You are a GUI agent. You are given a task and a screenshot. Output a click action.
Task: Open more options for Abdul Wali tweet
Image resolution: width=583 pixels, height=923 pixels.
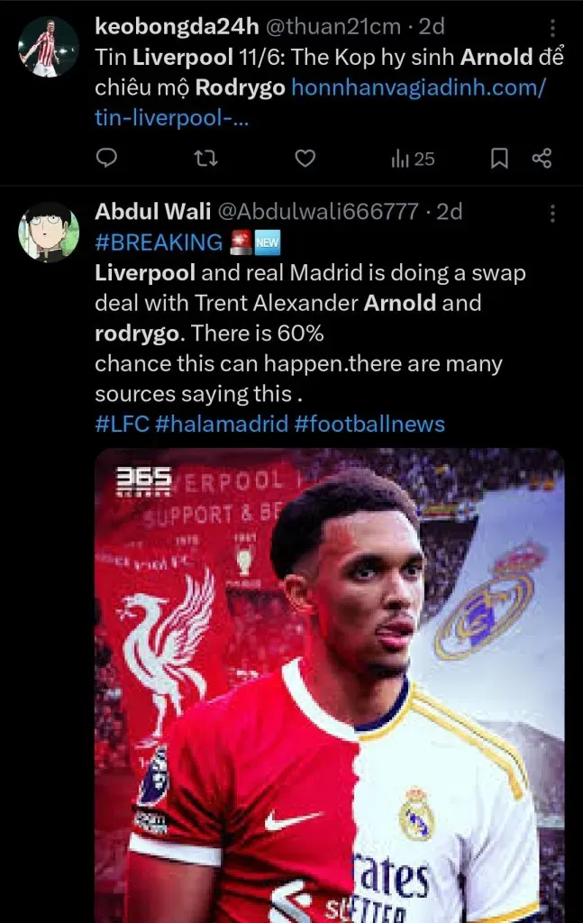[552, 213]
